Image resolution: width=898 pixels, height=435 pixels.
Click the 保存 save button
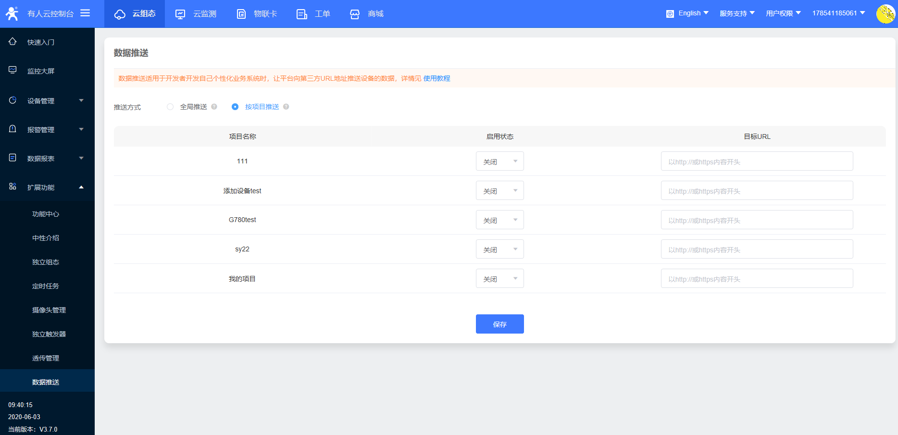click(x=500, y=324)
